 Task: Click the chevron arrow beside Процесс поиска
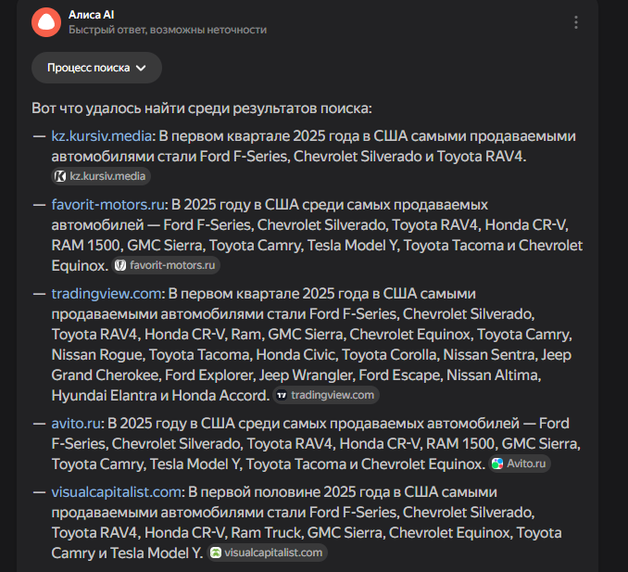tap(141, 68)
